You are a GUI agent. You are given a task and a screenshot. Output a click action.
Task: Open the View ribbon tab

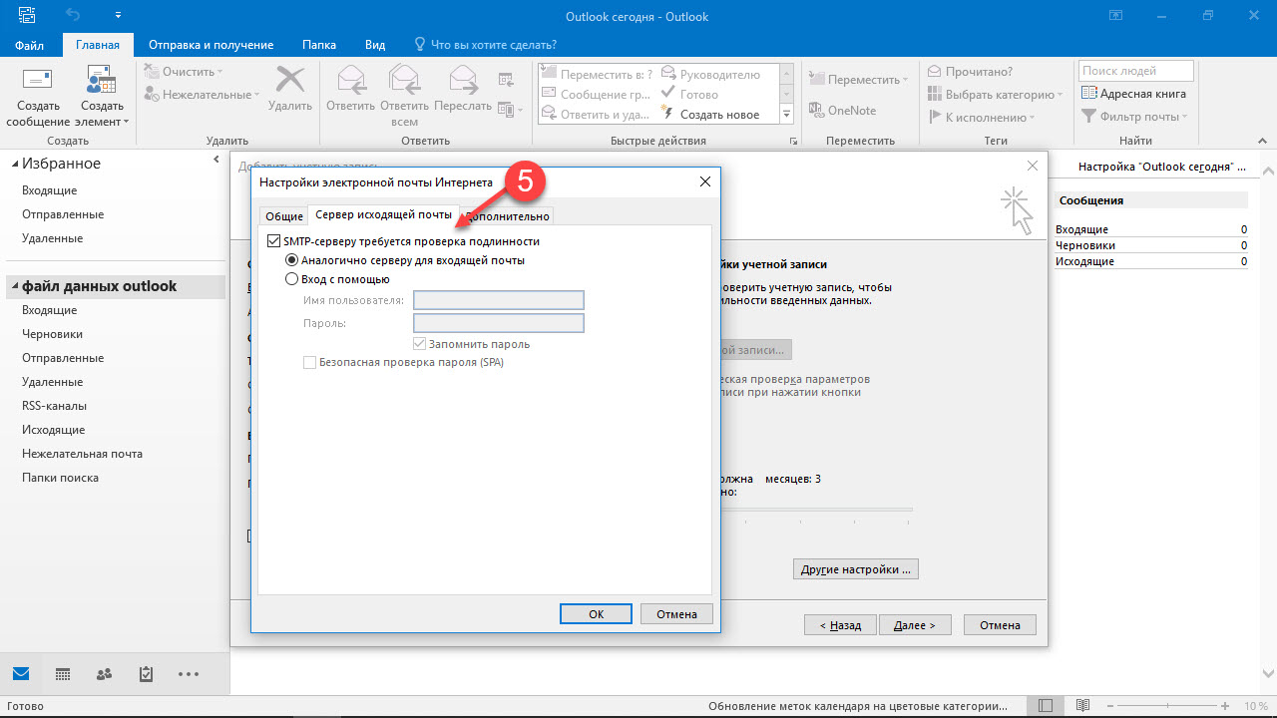click(x=375, y=45)
